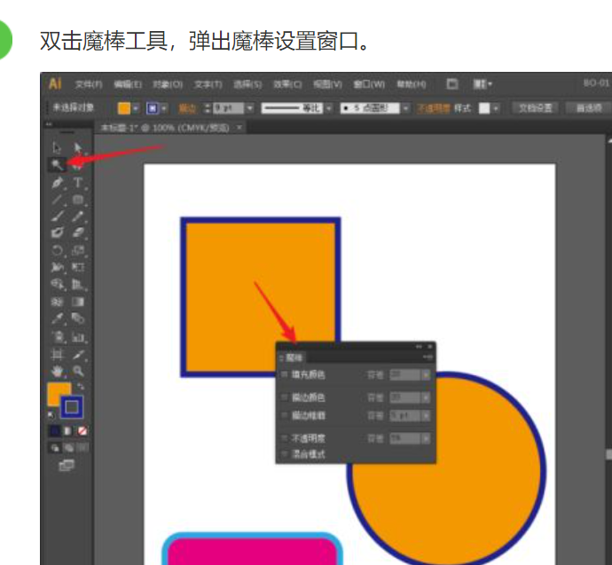The width and height of the screenshot is (612, 565).
Task: Select the Zoom magnifier tool
Action: tap(78, 371)
